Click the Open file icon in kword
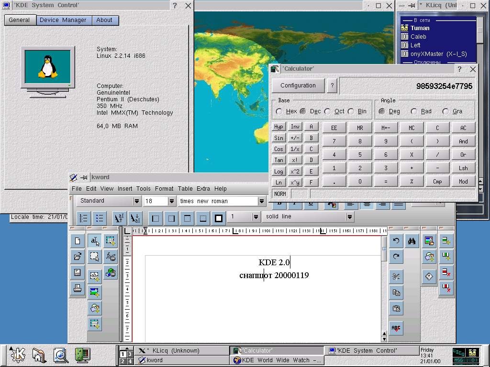Viewport: 490px width, 367px height. coord(77,257)
